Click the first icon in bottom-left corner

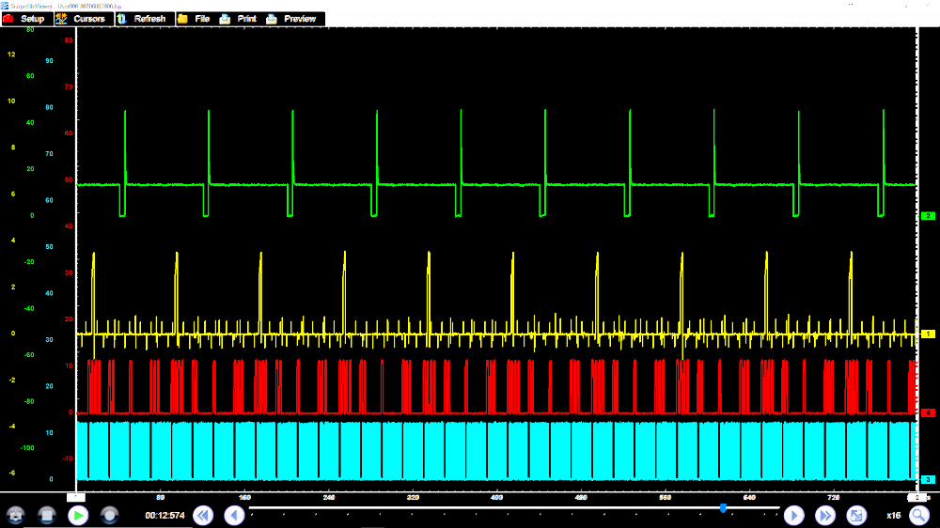[x=15, y=515]
